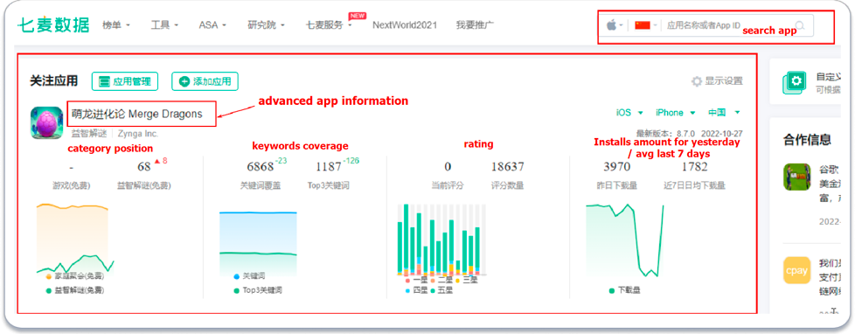Open the ASA menu
Image resolution: width=855 pixels, height=334 pixels.
(212, 25)
